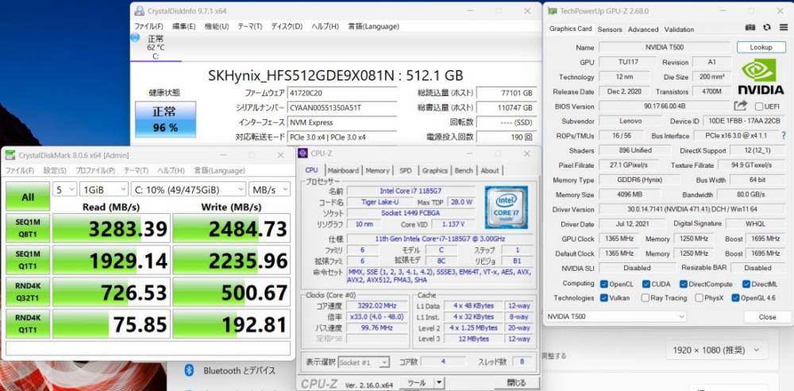Click the GPU-Z refresh icon
The image size is (794, 391).
767,27
